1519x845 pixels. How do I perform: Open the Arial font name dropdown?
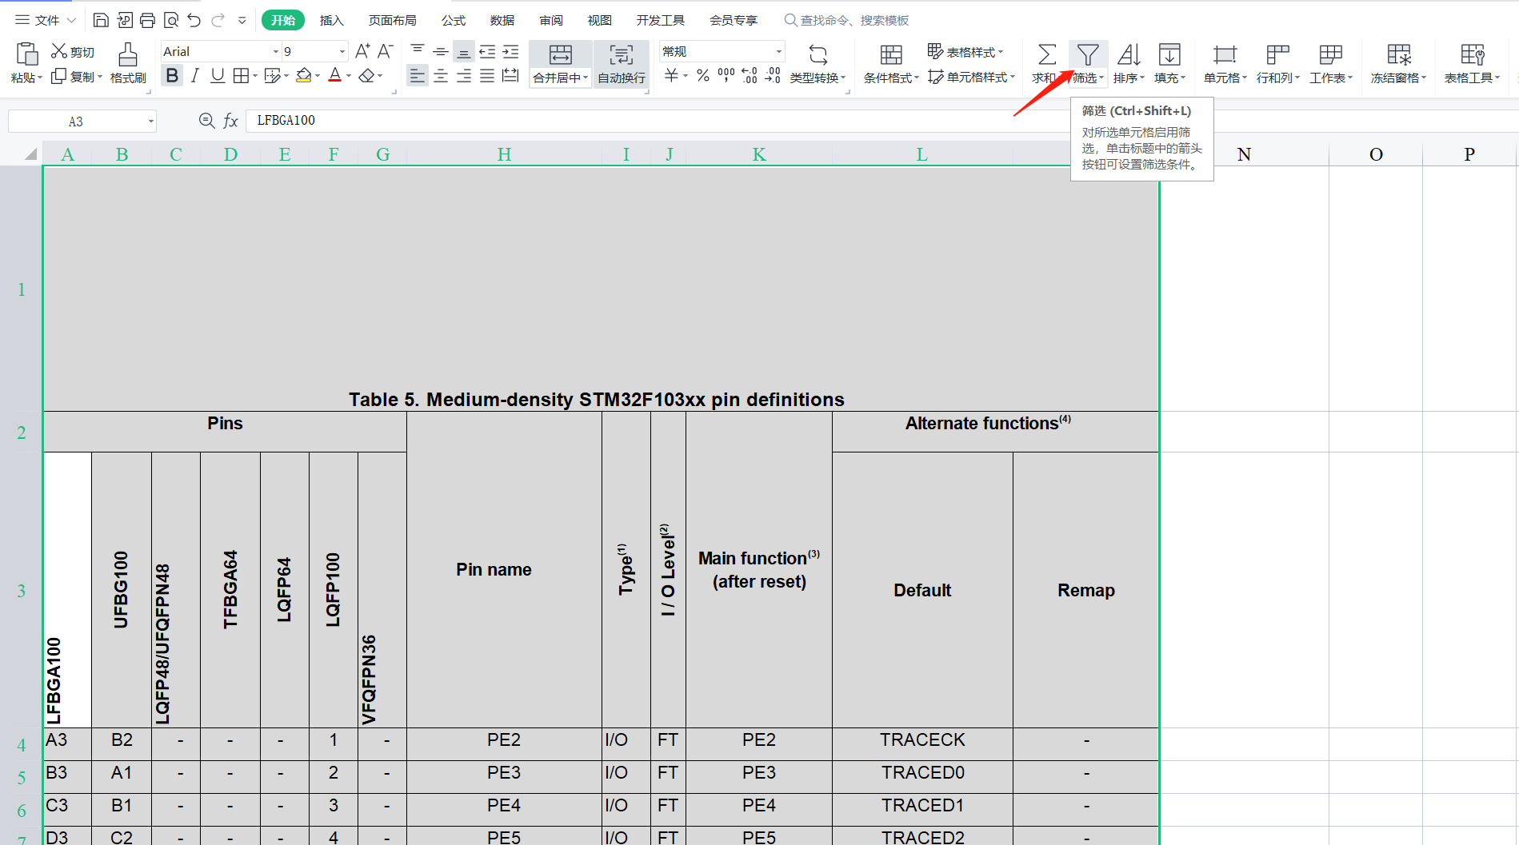pyautogui.click(x=276, y=51)
